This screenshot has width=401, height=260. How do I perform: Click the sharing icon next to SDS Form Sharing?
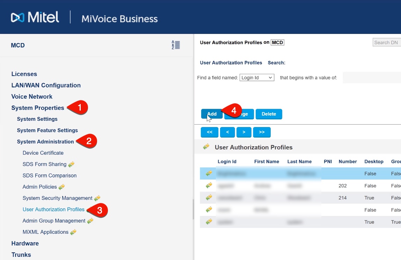[71, 164]
